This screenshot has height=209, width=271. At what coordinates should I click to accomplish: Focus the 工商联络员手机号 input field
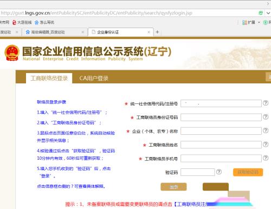[221, 158]
